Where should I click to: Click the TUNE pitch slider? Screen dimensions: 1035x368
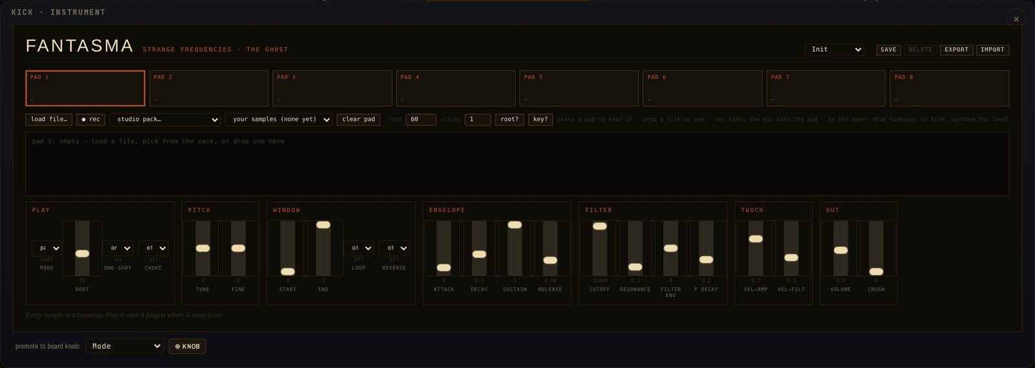click(202, 248)
